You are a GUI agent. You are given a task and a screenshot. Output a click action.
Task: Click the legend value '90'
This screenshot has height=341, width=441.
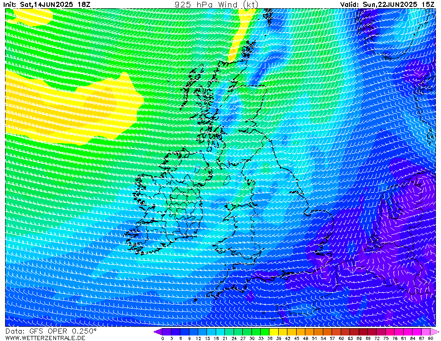(x=430, y=338)
